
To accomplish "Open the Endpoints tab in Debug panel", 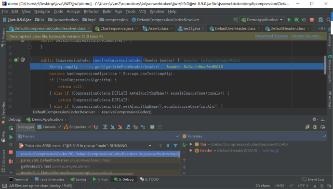I will pyautogui.click(x=78, y=127).
